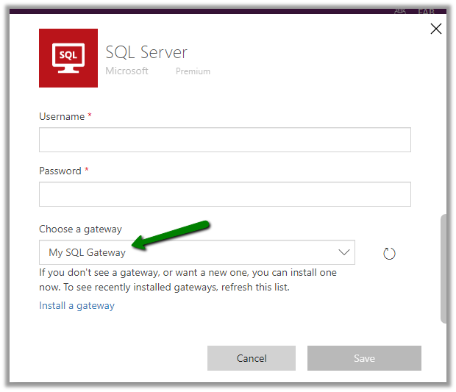This screenshot has height=392, width=456.
Task: Click the Username field label
Action: [62, 116]
